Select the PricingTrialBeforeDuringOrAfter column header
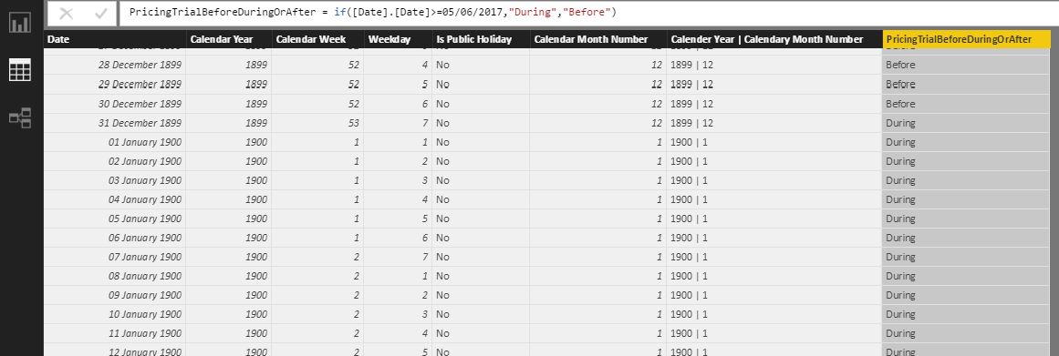Image resolution: width=1059 pixels, height=356 pixels. 967,39
